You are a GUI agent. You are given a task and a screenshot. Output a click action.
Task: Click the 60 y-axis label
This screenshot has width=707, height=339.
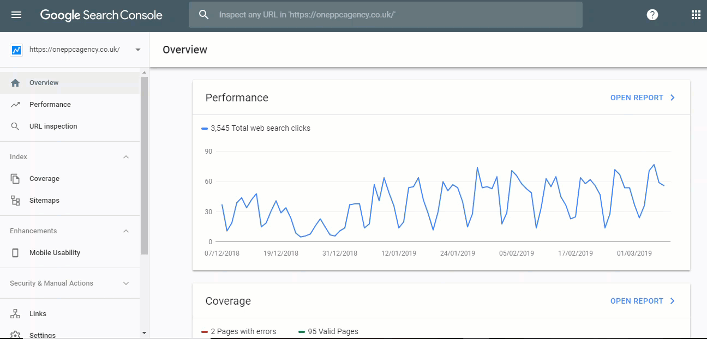(209, 181)
